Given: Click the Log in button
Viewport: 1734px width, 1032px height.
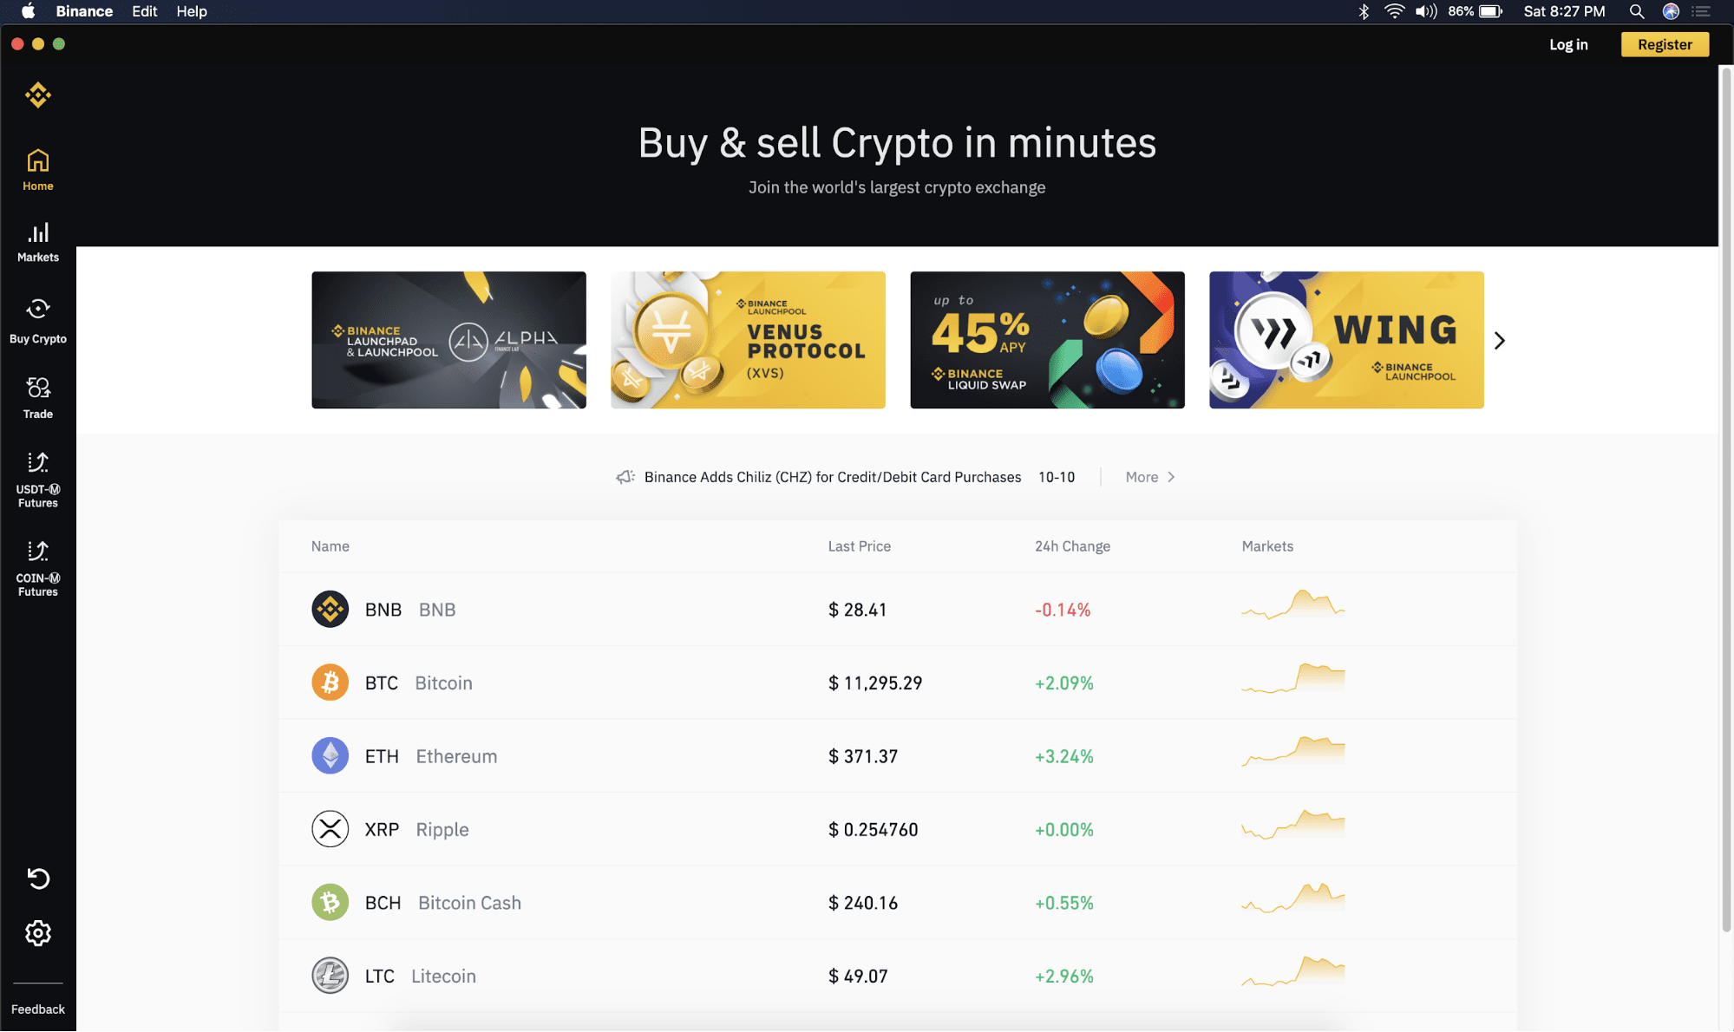Looking at the screenshot, I should click(x=1569, y=44).
